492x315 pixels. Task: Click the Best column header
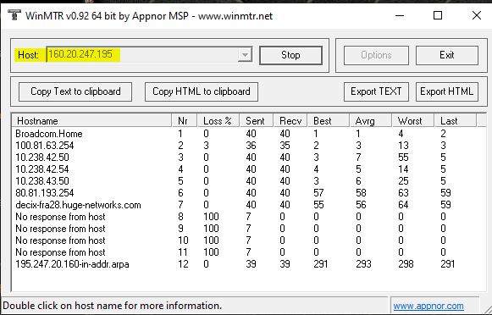click(x=329, y=121)
